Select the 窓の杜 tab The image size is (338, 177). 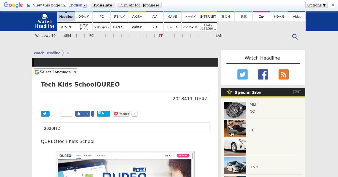tap(226, 16)
